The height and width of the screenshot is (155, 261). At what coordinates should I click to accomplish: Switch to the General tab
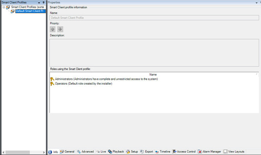tap(67, 152)
